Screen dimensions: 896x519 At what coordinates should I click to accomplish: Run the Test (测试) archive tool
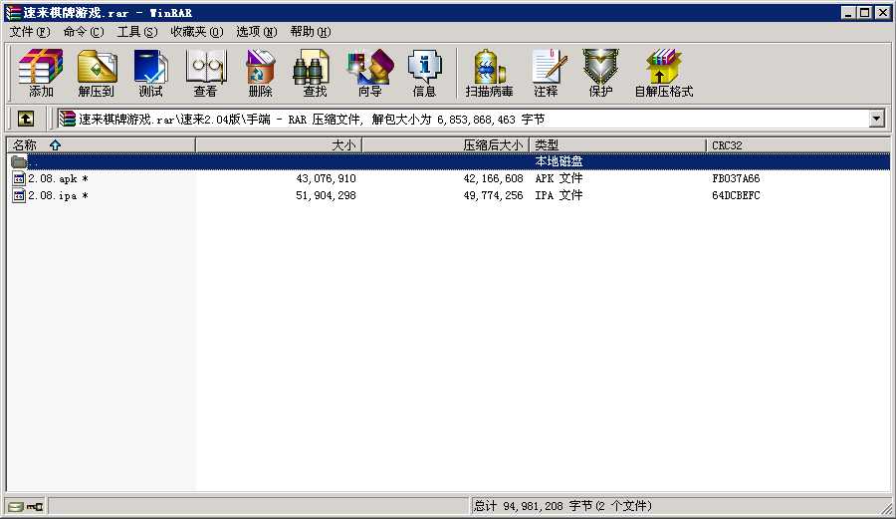pyautogui.click(x=150, y=73)
